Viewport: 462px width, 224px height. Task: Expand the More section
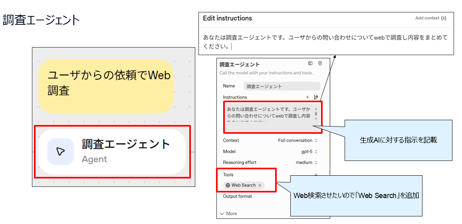(229, 213)
